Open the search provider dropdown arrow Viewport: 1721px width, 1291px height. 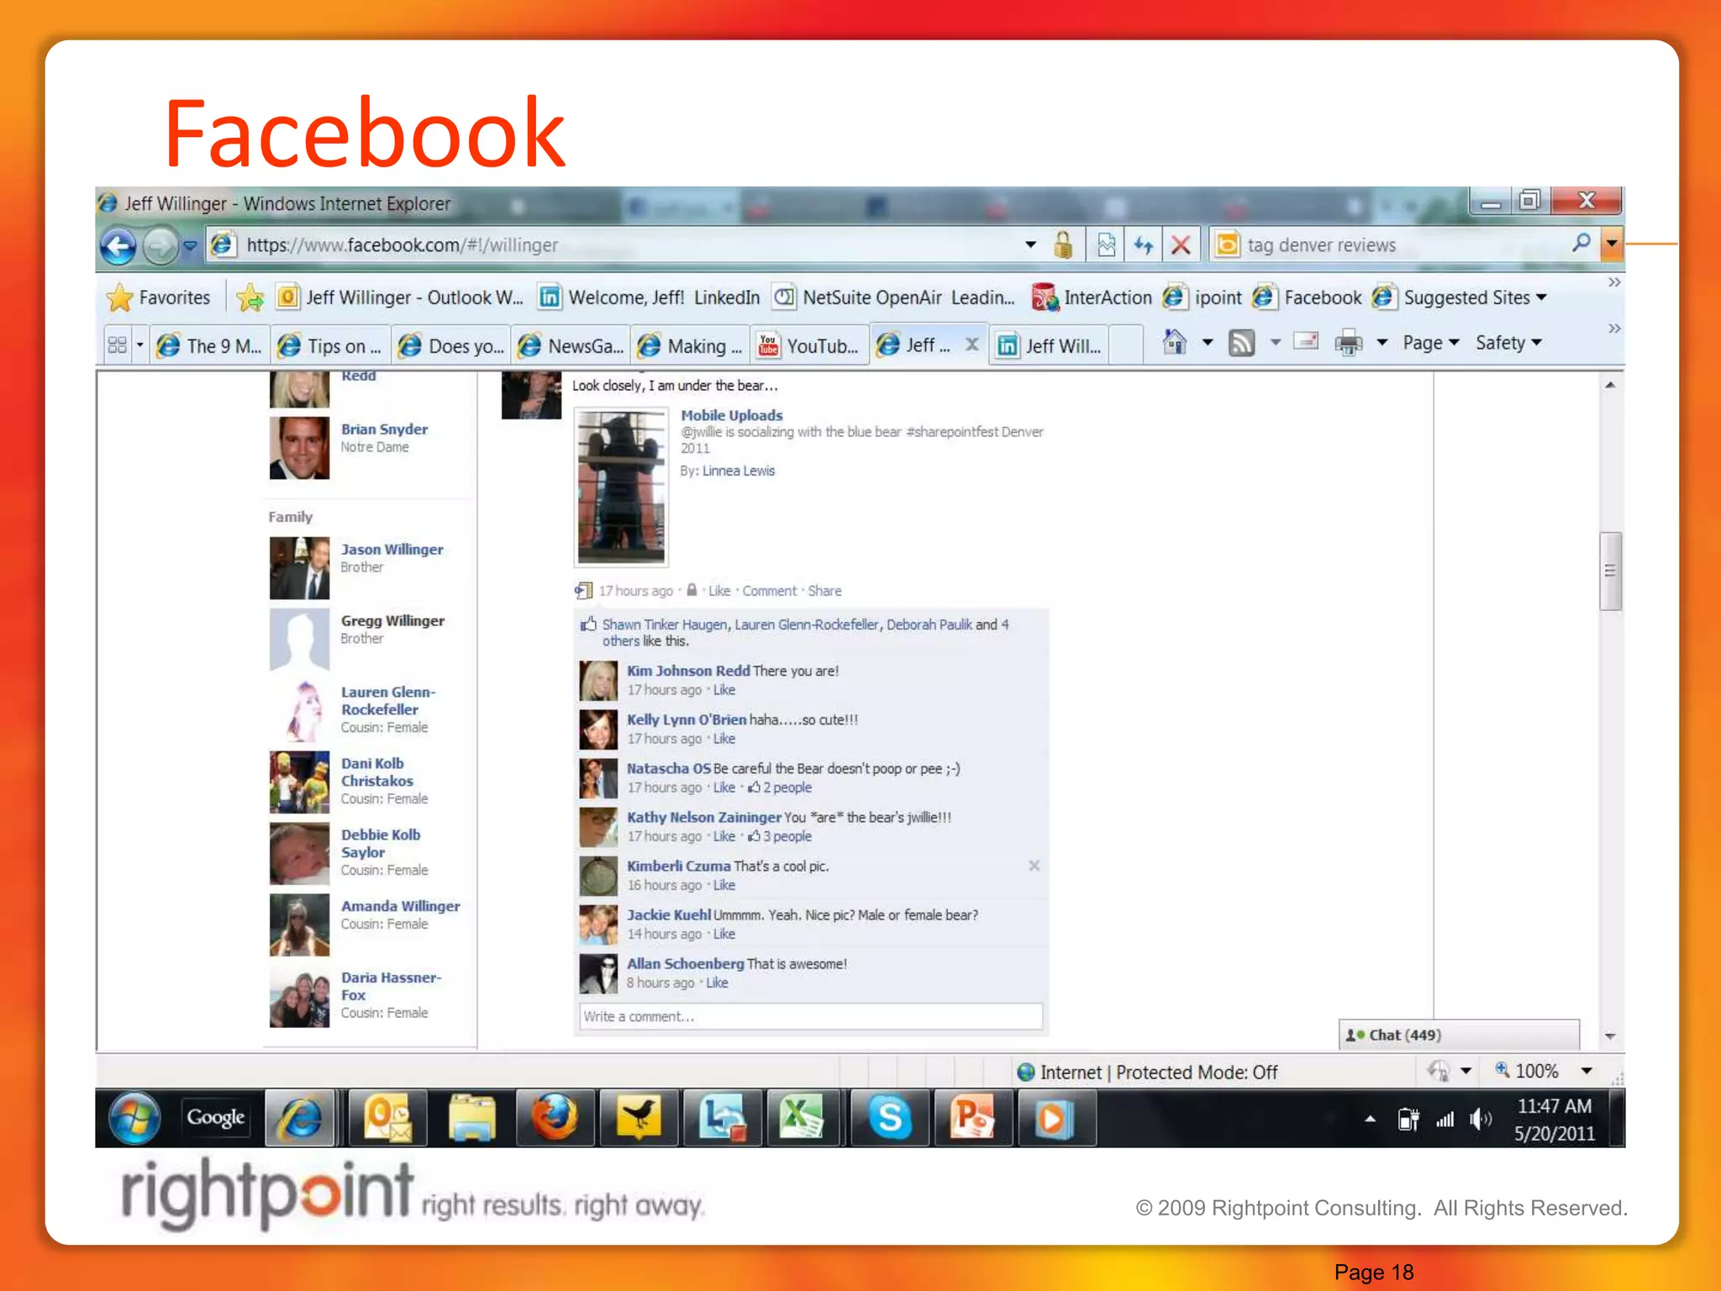click(1612, 244)
